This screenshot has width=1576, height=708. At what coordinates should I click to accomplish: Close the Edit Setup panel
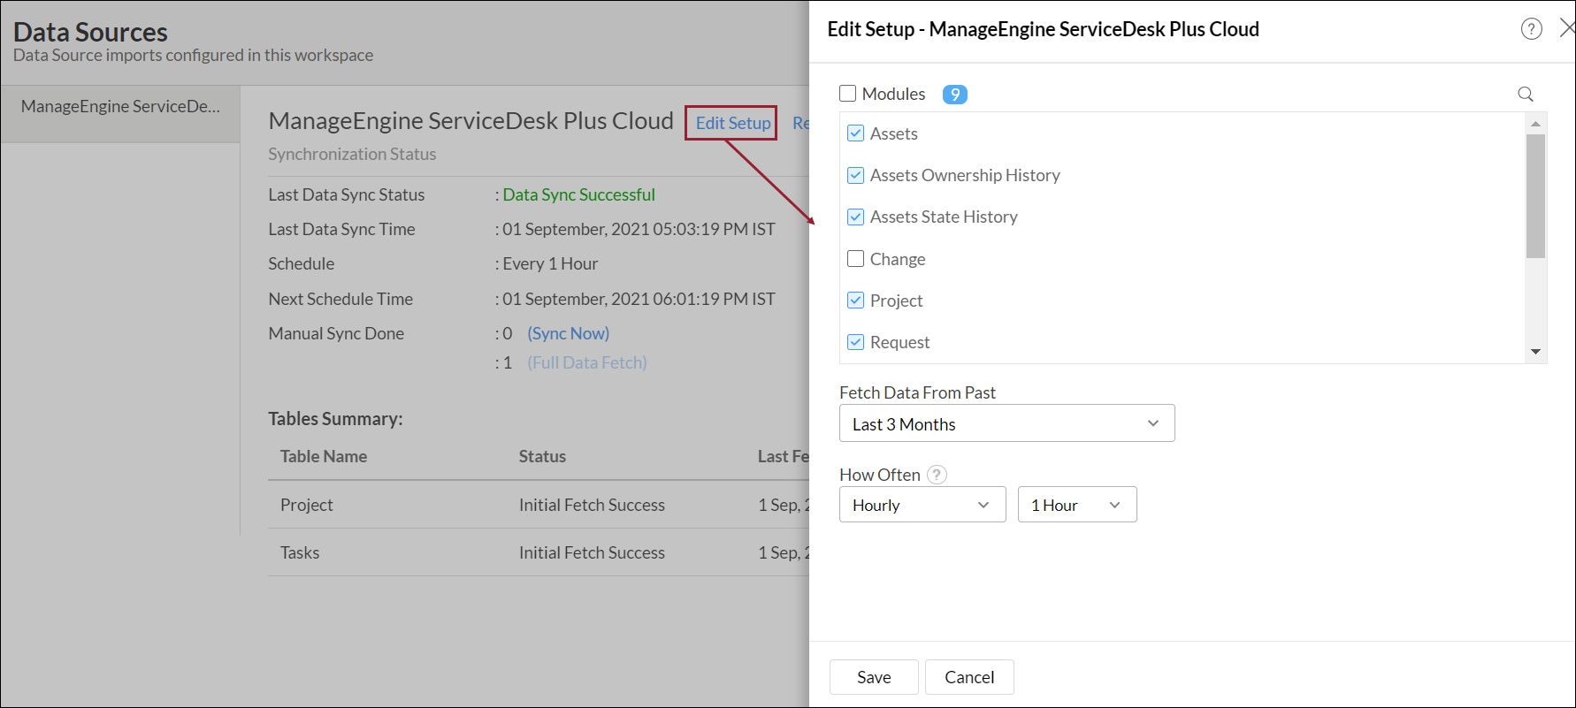tap(1567, 28)
